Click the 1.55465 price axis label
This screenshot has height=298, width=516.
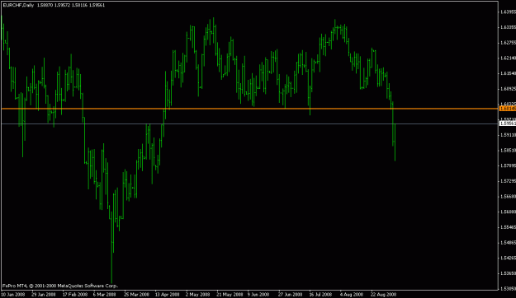pos(508,227)
